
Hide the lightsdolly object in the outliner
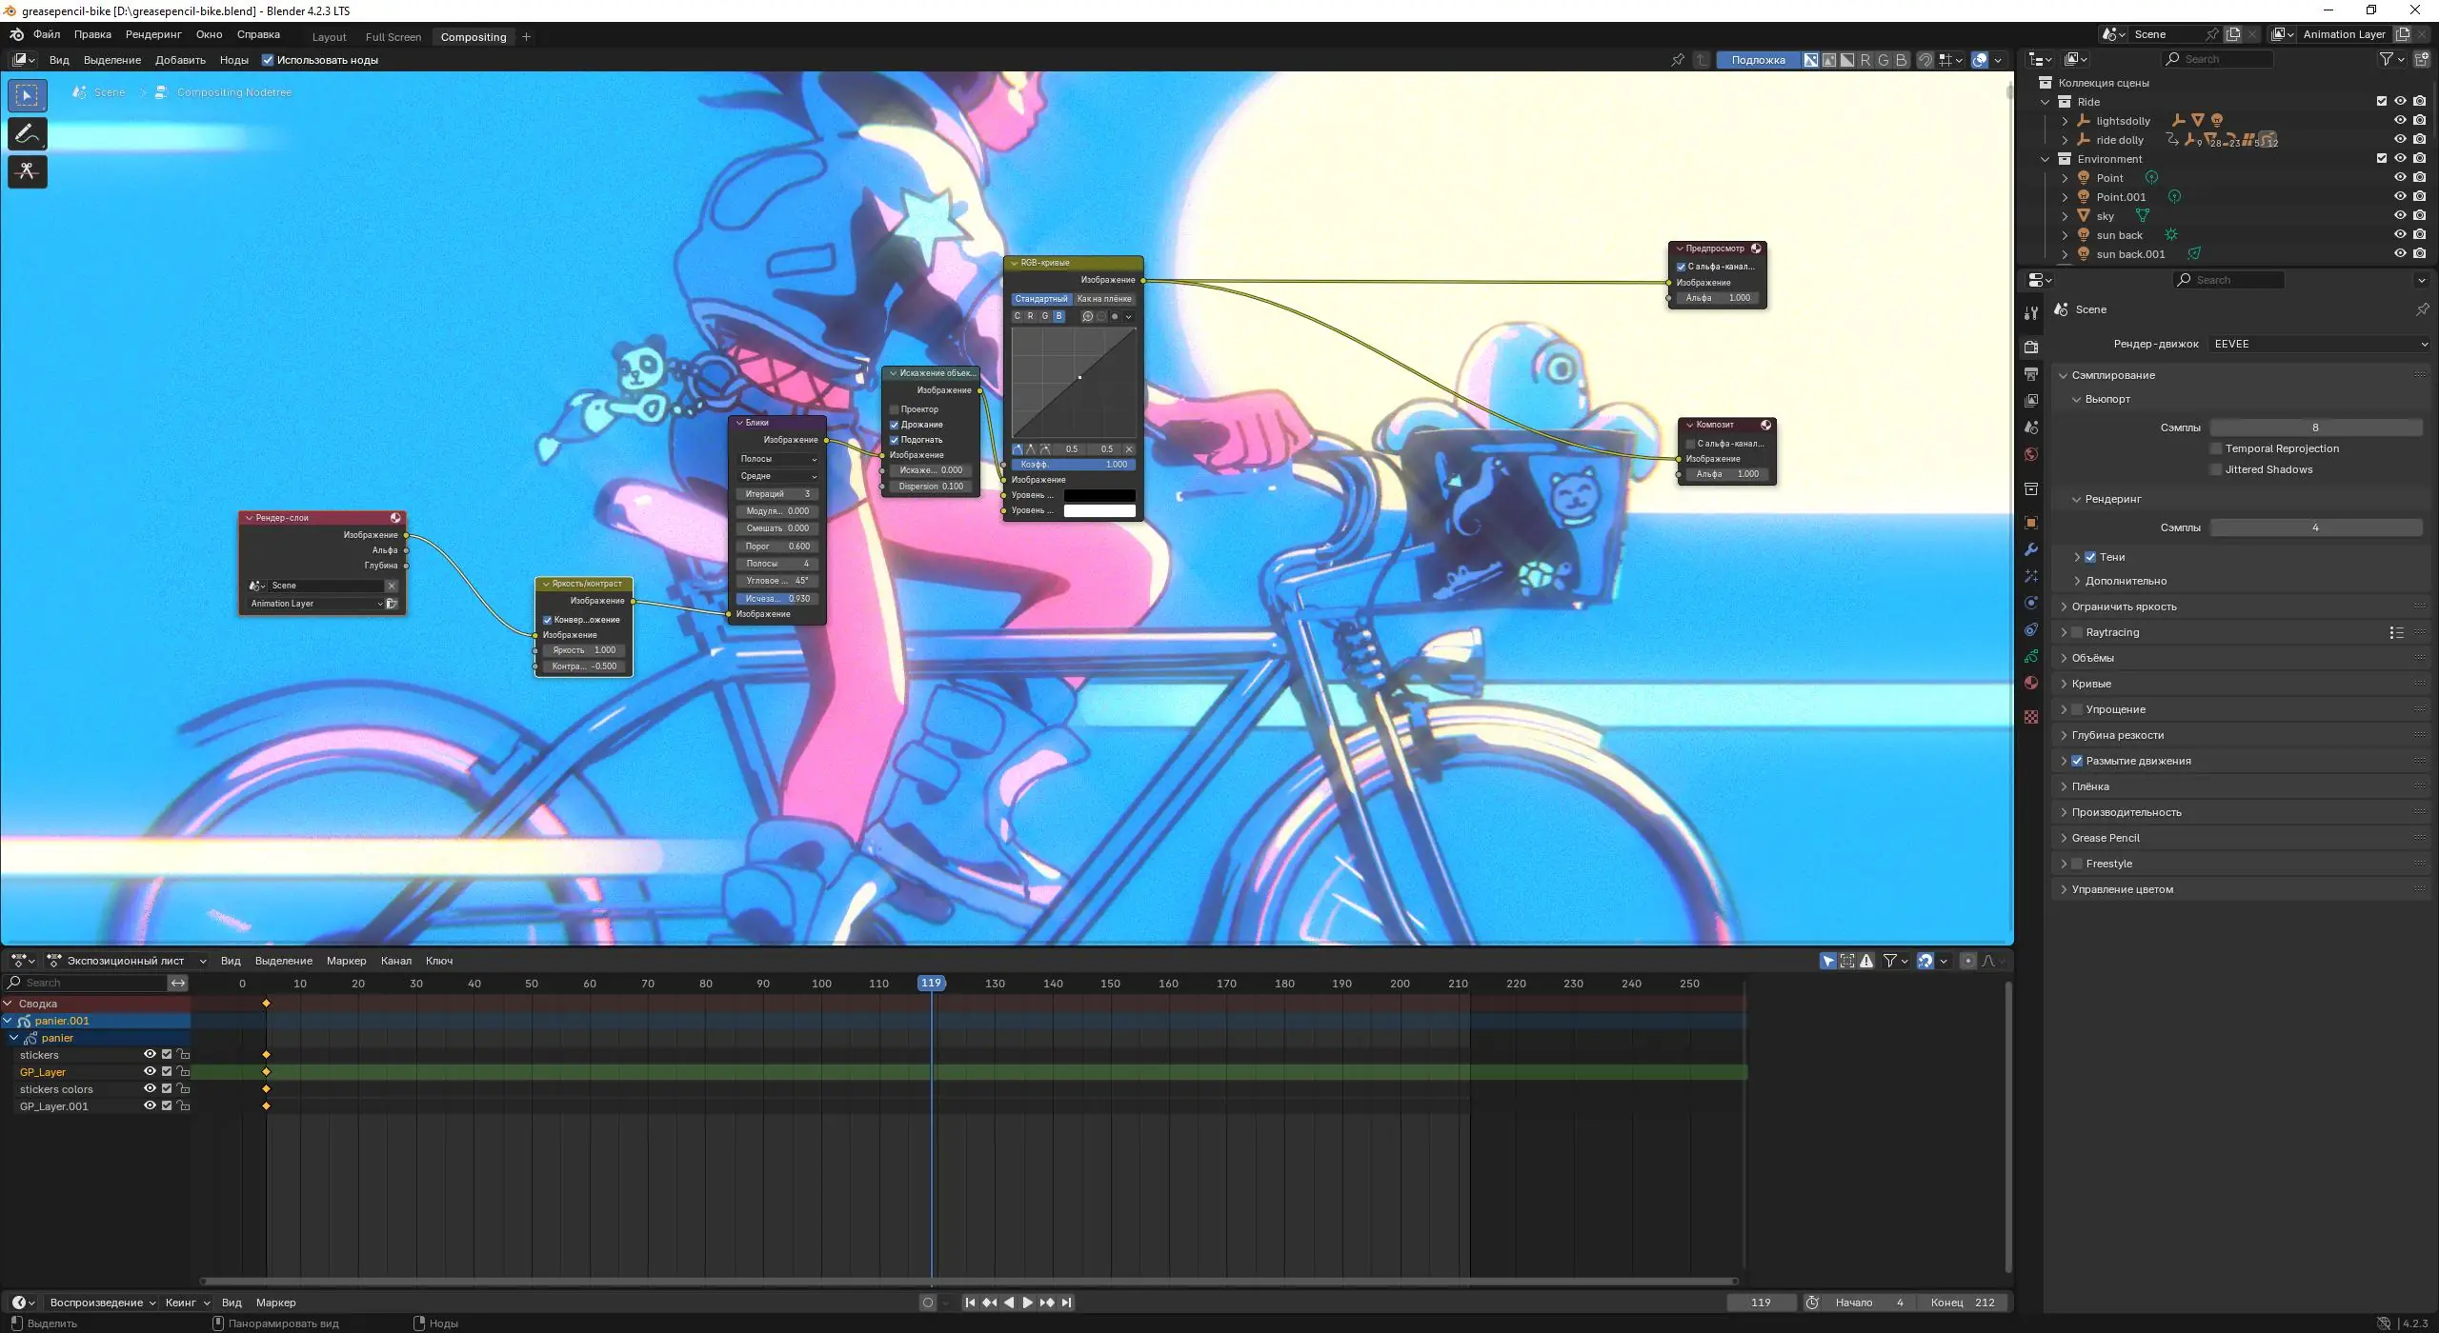point(2400,120)
